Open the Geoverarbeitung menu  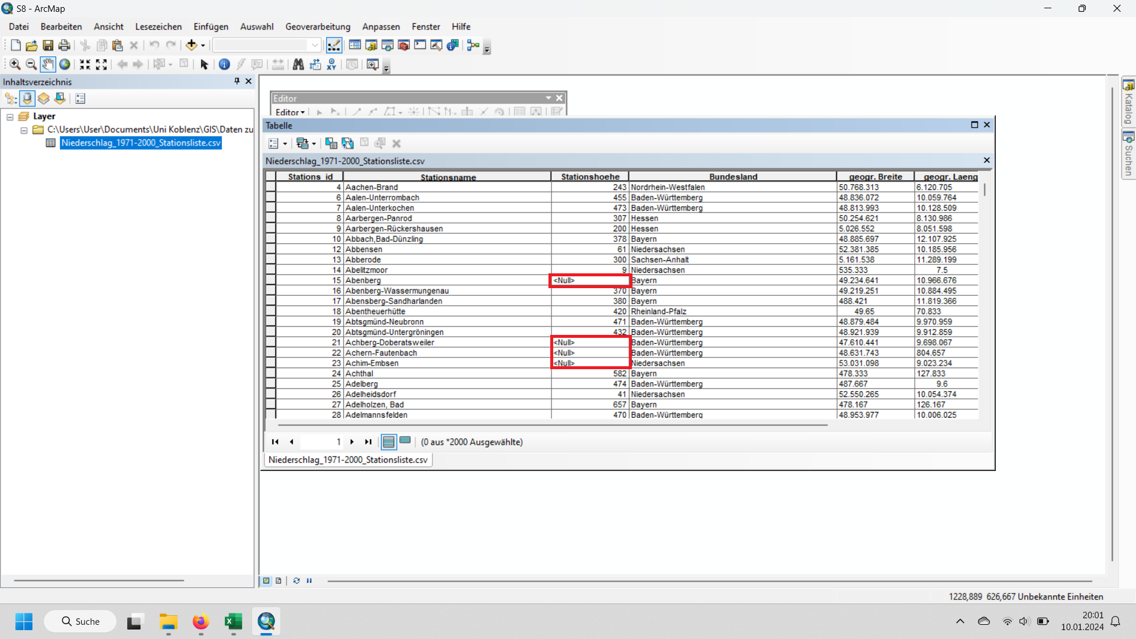click(318, 27)
